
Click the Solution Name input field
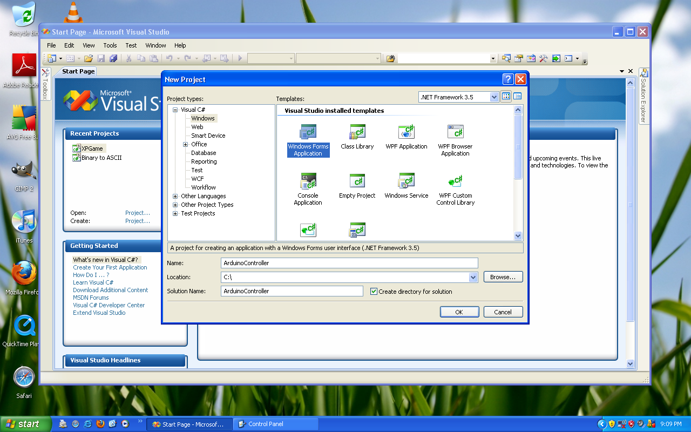pos(292,291)
